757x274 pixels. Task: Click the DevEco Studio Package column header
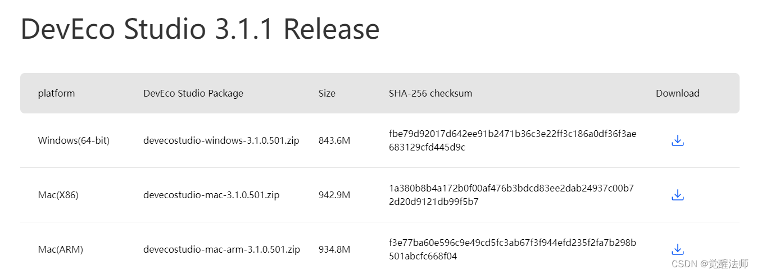click(x=193, y=93)
